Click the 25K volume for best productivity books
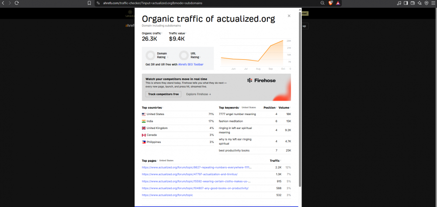The width and height of the screenshot is (437, 207). tap(288, 151)
